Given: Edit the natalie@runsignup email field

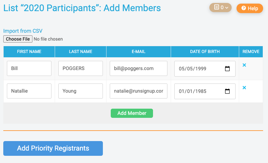Looking at the screenshot, I should [139, 91].
